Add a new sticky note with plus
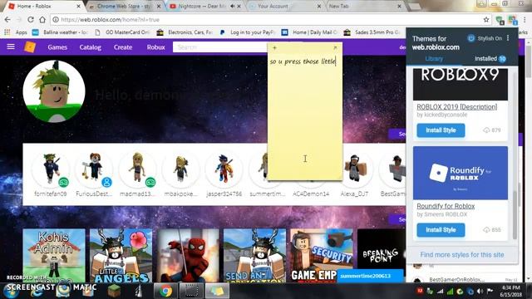The image size is (532, 299). (x=274, y=48)
